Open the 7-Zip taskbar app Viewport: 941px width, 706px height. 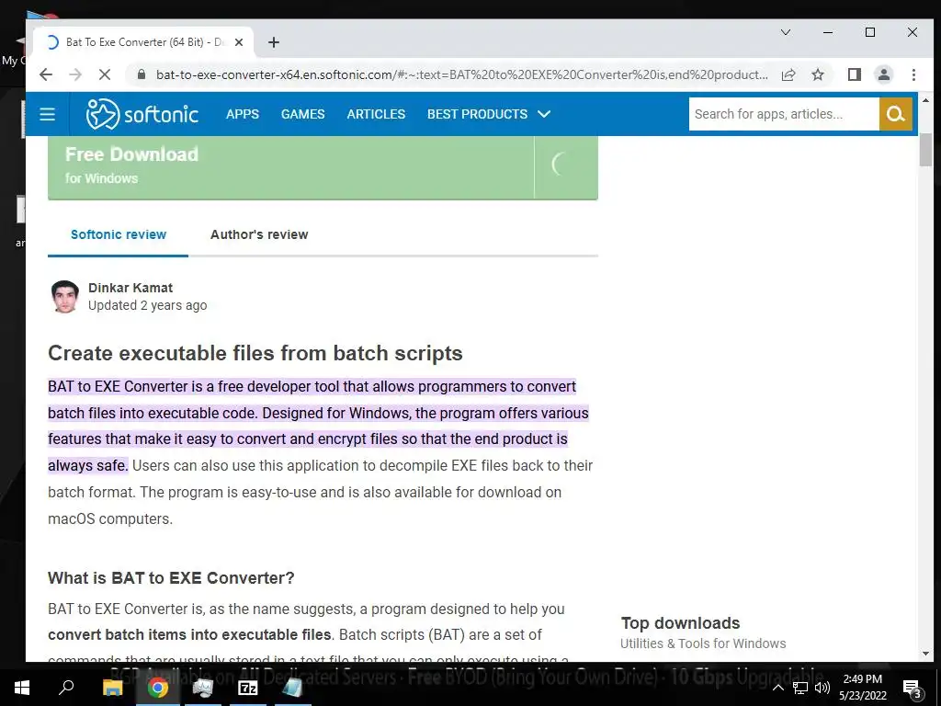point(248,688)
